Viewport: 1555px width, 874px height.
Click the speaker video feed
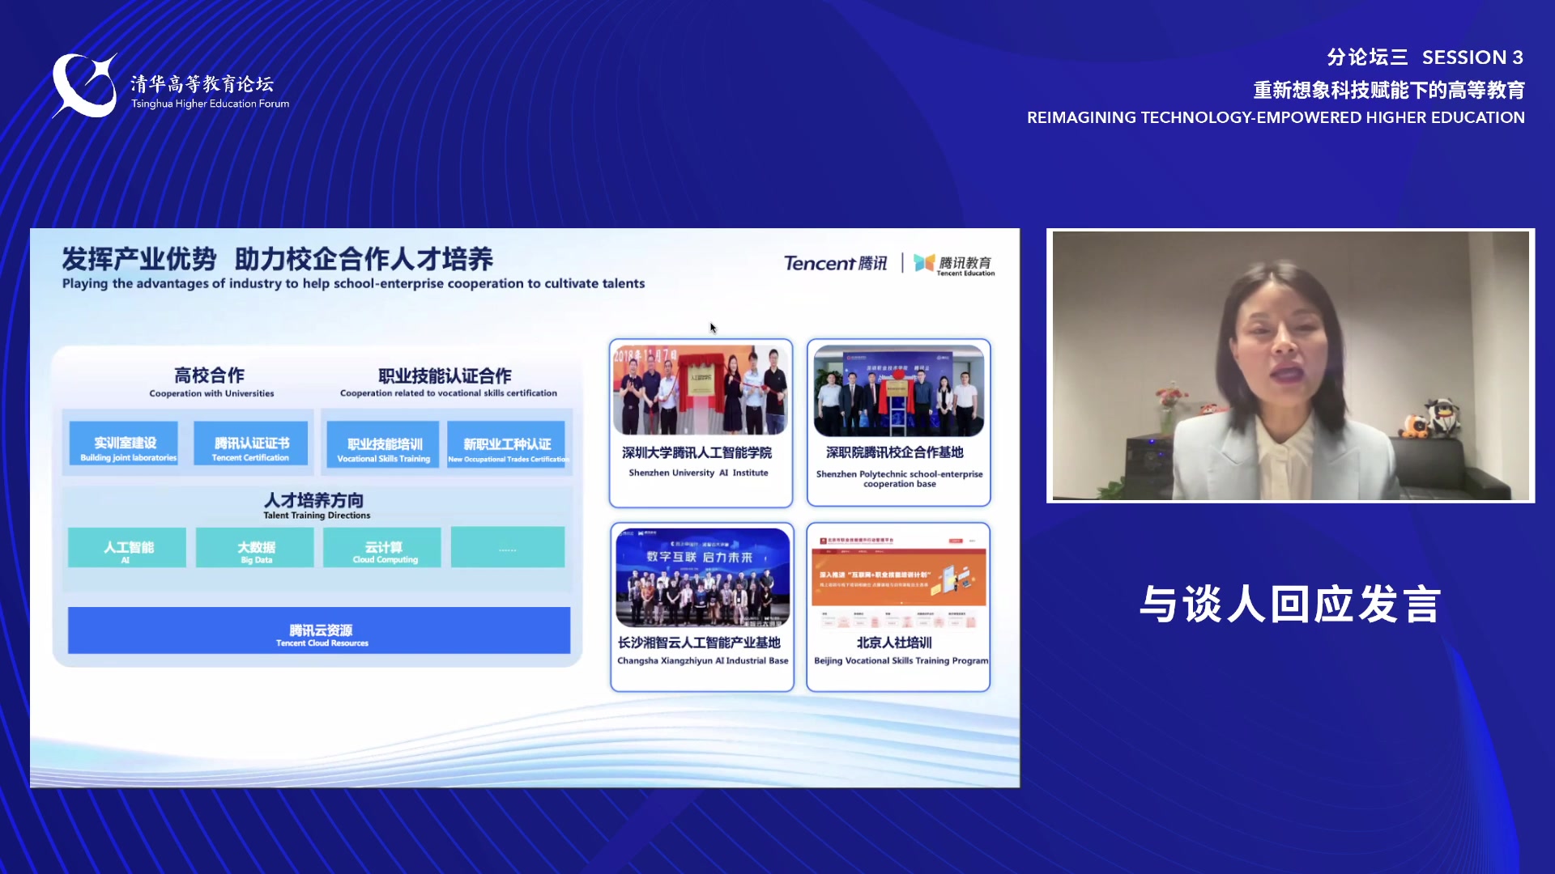pos(1291,366)
